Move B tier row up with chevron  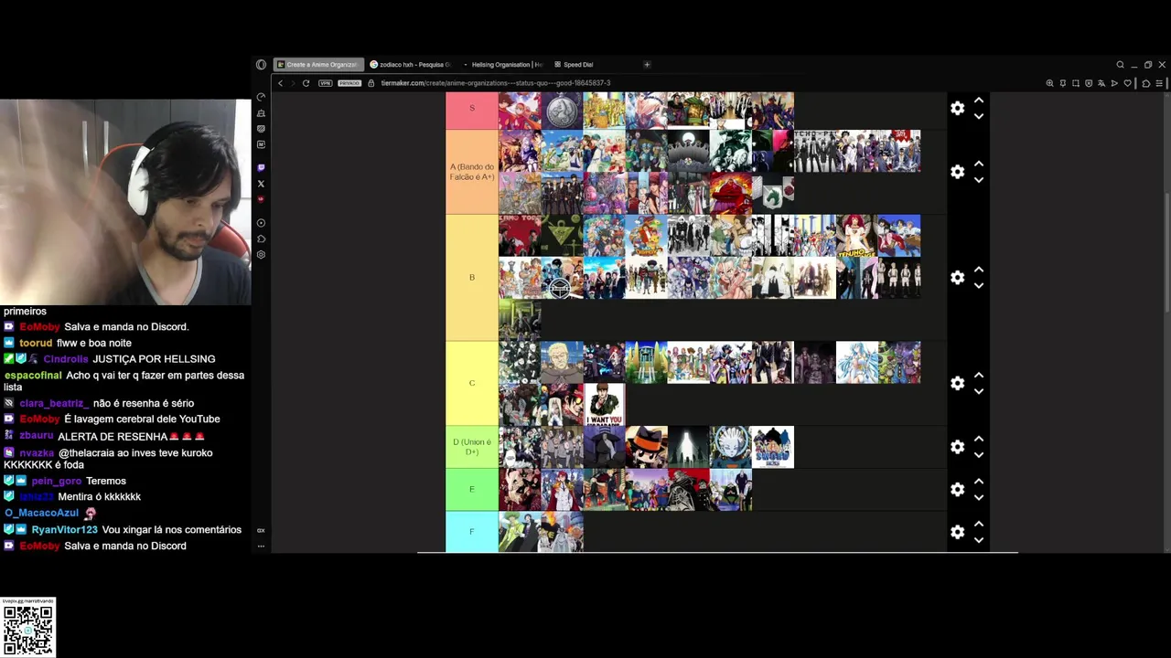(x=978, y=270)
